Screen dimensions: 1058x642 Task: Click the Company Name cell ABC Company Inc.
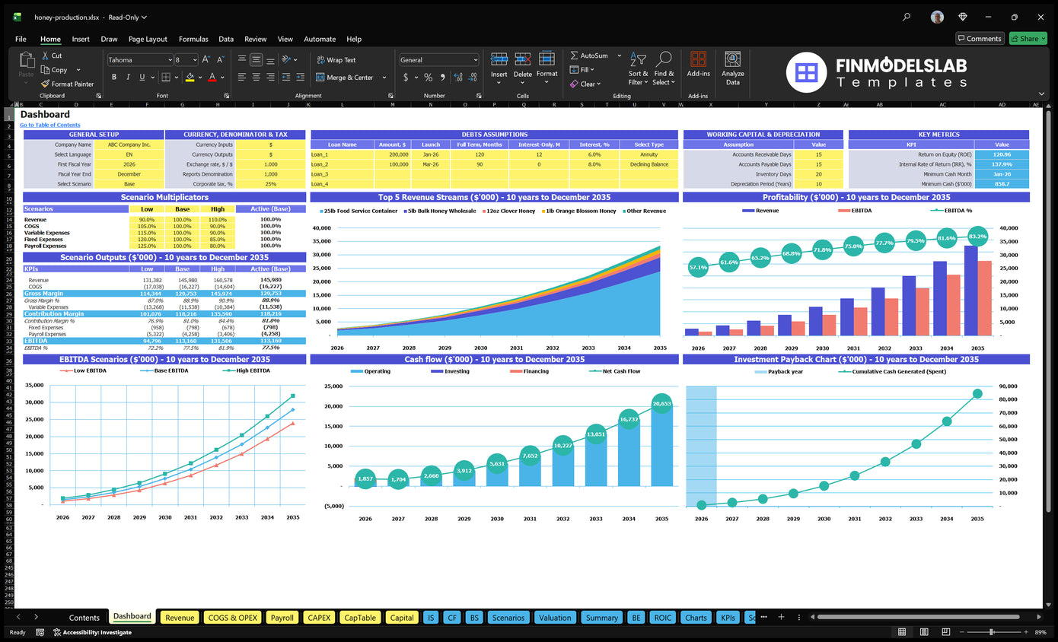pyautogui.click(x=128, y=145)
